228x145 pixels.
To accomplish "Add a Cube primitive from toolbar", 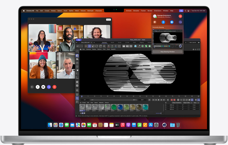I will coord(135,46).
